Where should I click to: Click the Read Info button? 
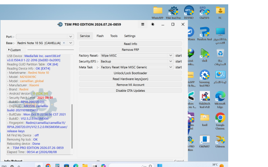click(130, 44)
